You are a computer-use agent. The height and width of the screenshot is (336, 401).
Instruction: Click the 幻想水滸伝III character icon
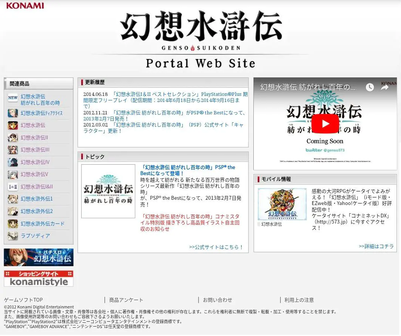(13, 150)
